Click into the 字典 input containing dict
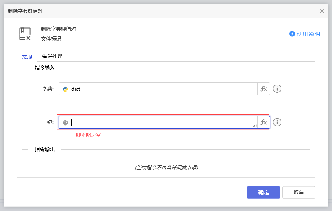 [162, 89]
